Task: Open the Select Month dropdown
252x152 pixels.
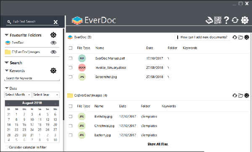Action: (18, 94)
